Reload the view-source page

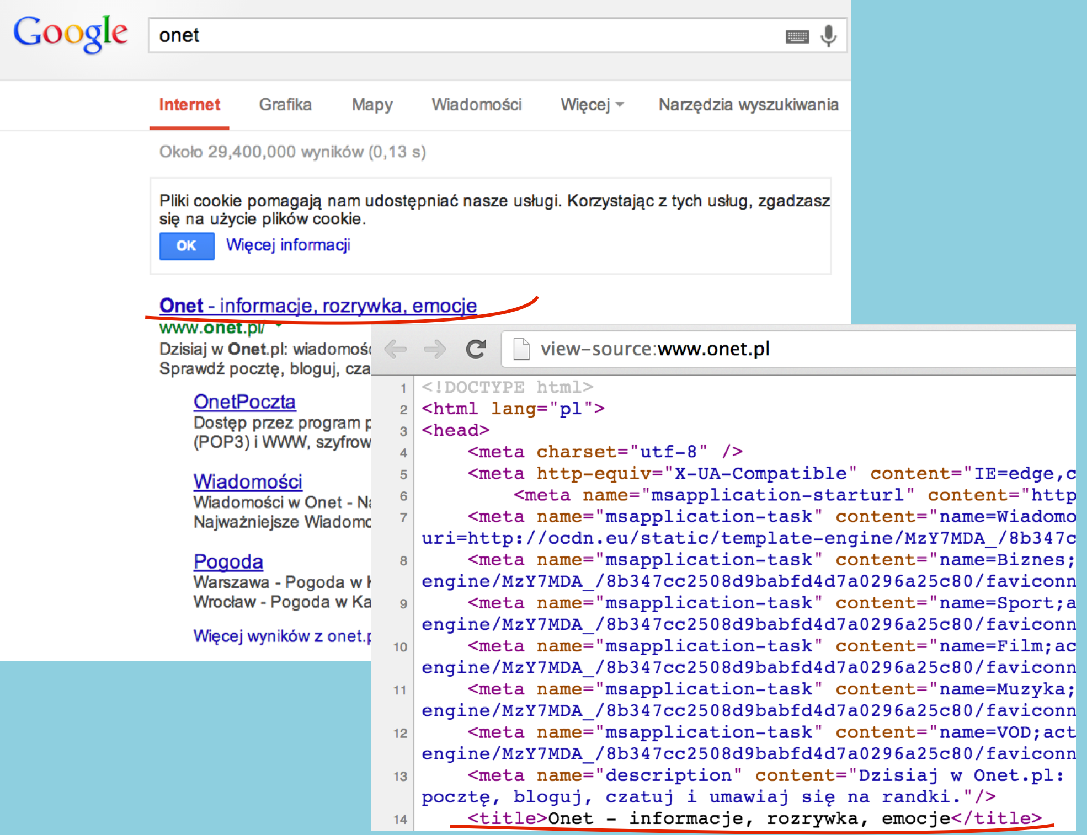(x=476, y=349)
